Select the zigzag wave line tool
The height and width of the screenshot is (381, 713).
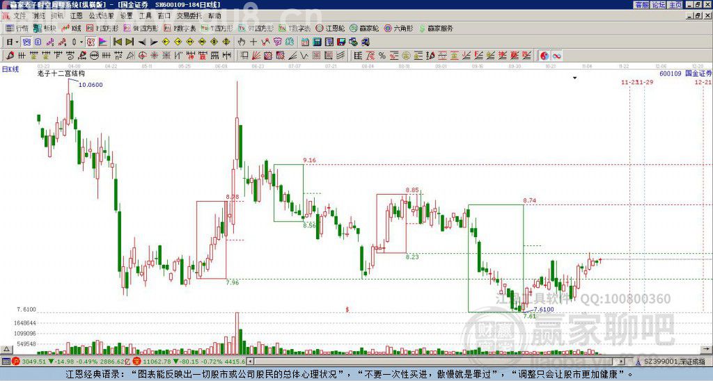tap(304, 56)
